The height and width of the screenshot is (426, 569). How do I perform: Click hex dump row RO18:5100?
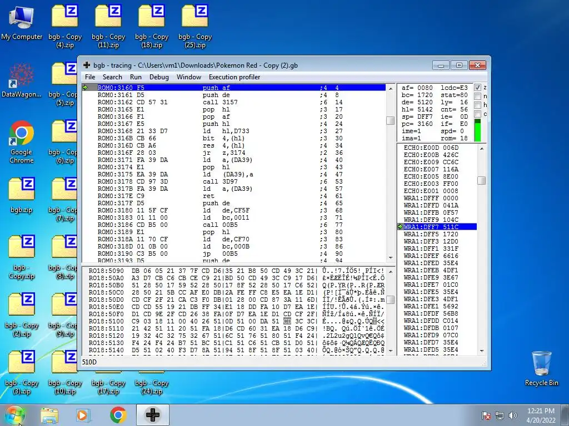(236, 321)
